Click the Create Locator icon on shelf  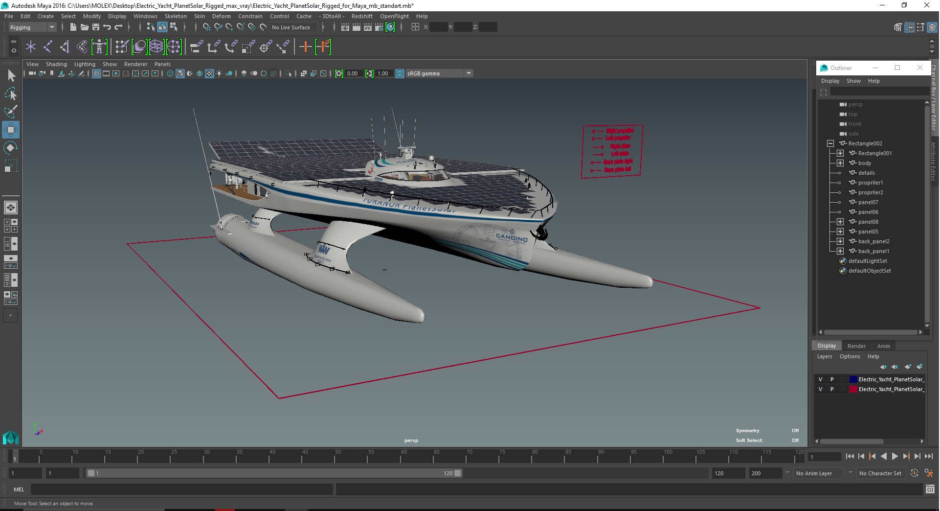[31, 47]
